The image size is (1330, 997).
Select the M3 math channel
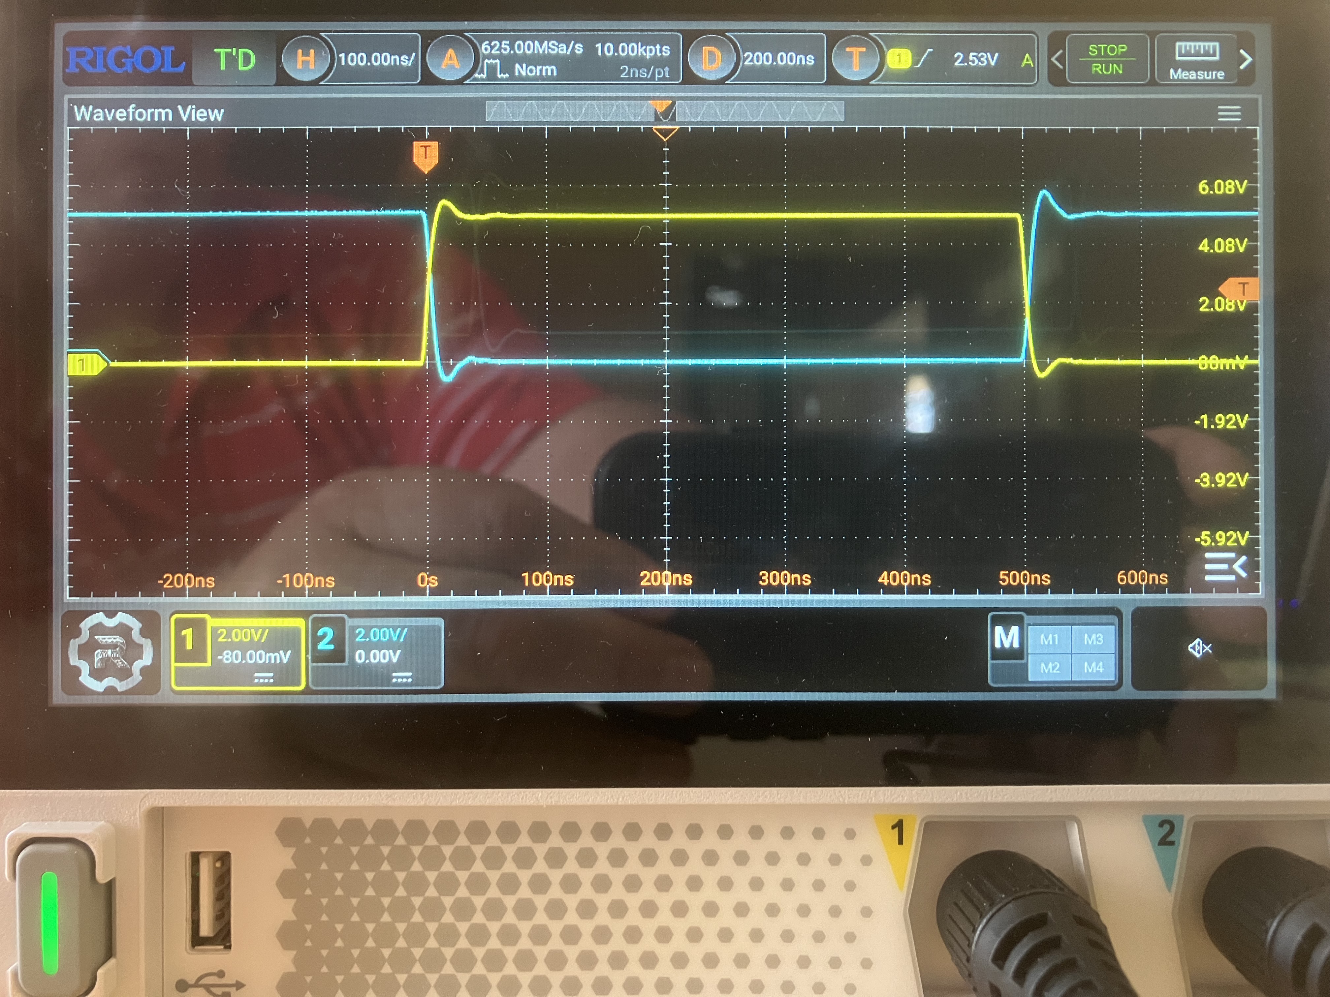tap(1093, 639)
